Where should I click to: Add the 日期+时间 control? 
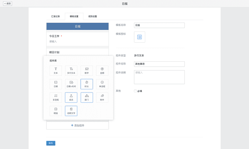(71, 84)
